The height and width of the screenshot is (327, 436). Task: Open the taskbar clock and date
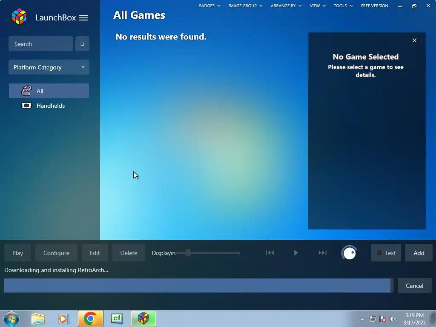click(414, 319)
